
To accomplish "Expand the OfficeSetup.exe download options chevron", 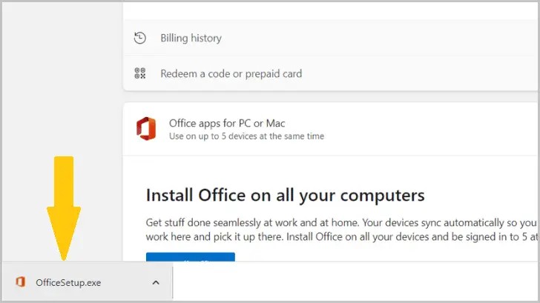I will (x=156, y=282).
